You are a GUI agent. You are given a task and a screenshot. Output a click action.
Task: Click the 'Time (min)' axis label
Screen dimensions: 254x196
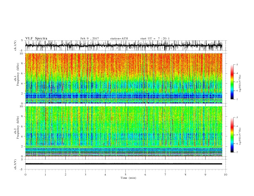(x=128, y=178)
